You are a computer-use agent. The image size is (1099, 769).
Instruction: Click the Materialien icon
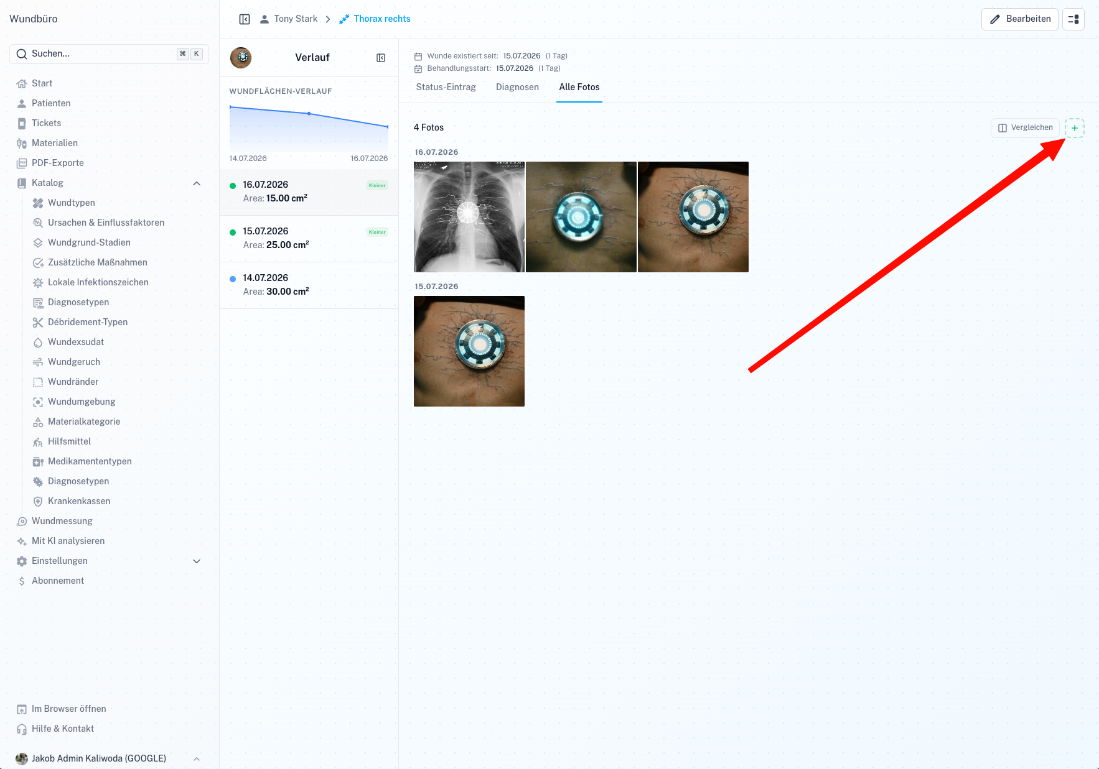[22, 143]
